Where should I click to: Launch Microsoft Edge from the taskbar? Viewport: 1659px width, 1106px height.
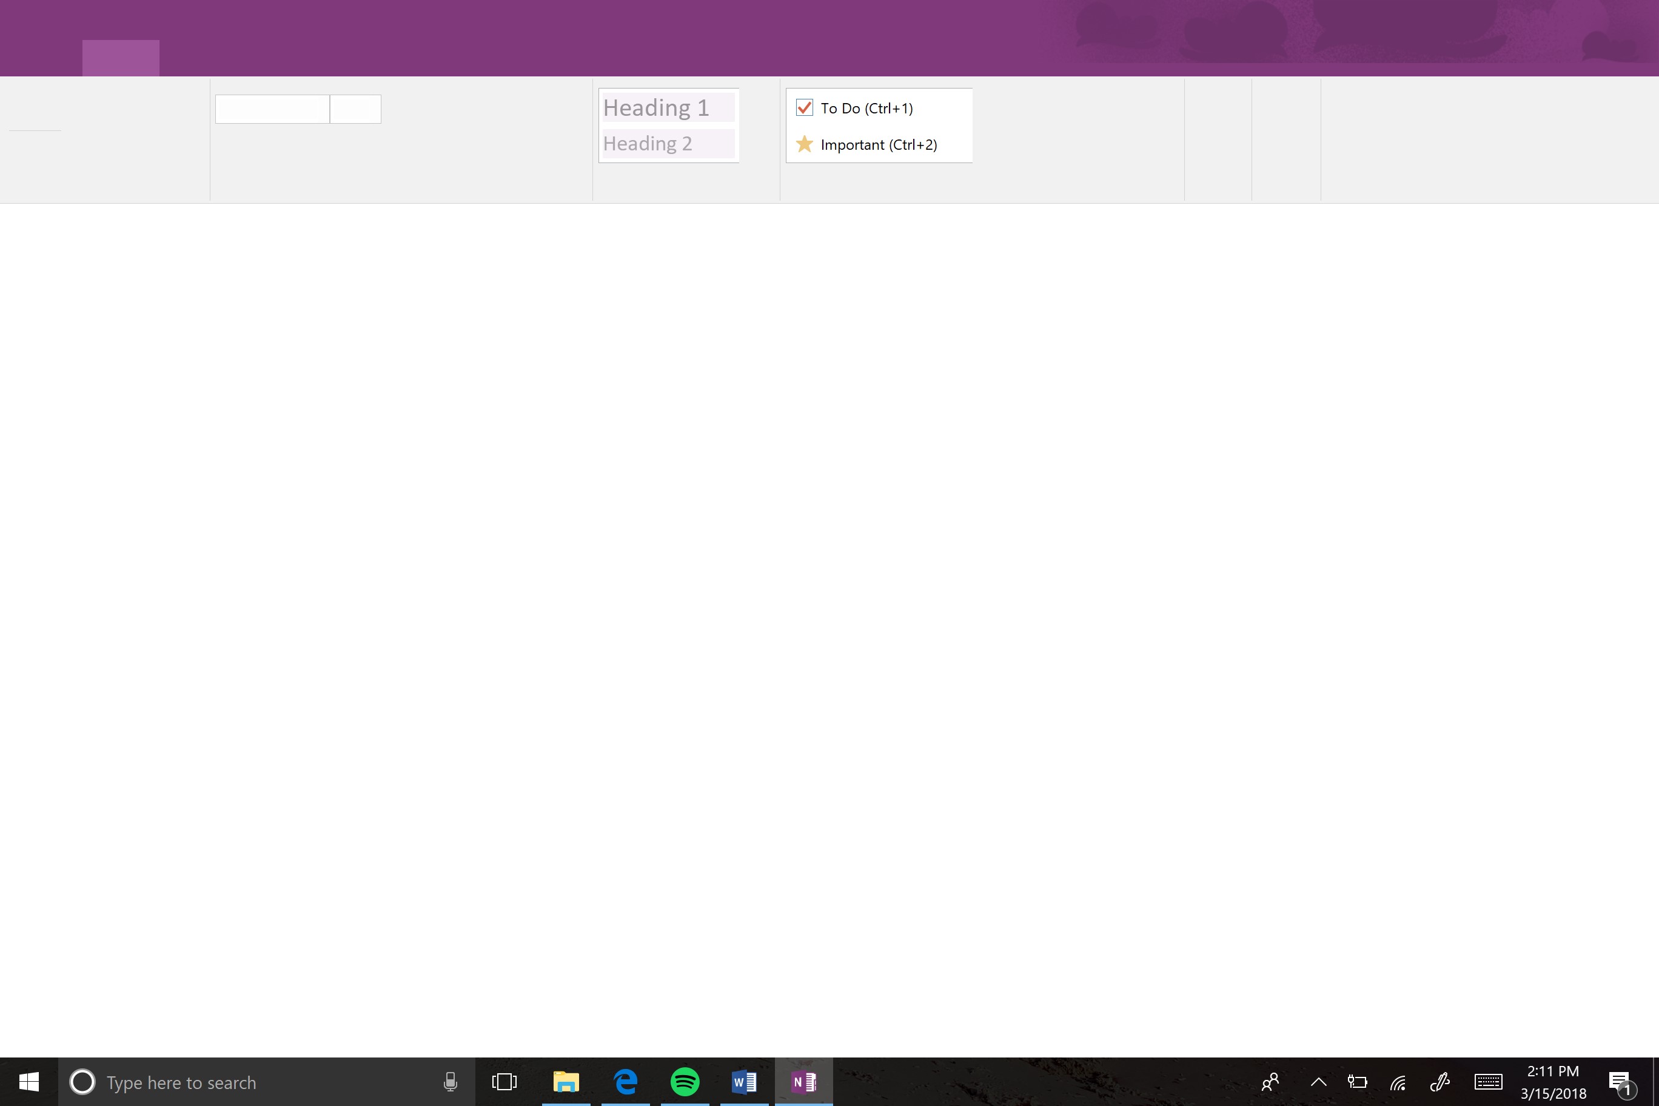click(626, 1081)
